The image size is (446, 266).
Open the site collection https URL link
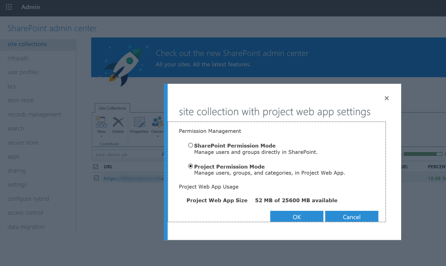[x=133, y=178]
